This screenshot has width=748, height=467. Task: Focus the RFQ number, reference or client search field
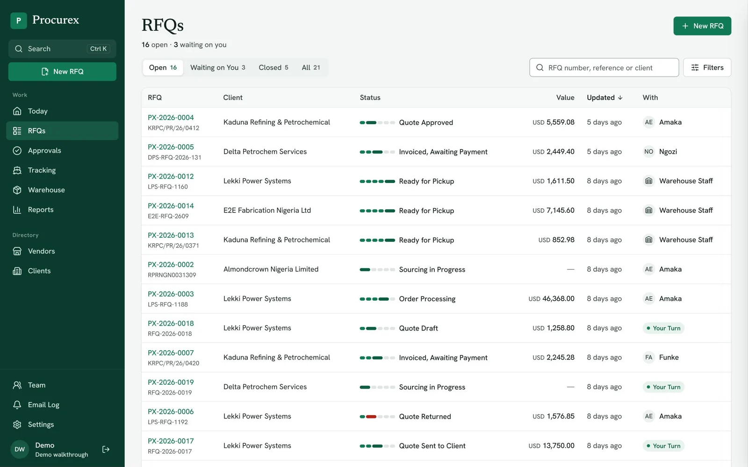pyautogui.click(x=604, y=68)
